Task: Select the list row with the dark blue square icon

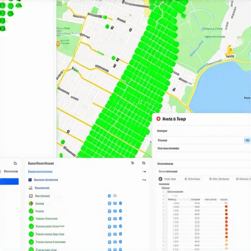Action: pyautogui.click(x=87, y=180)
